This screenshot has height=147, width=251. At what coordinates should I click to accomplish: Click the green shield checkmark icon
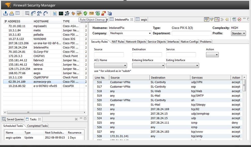coord(85,13)
